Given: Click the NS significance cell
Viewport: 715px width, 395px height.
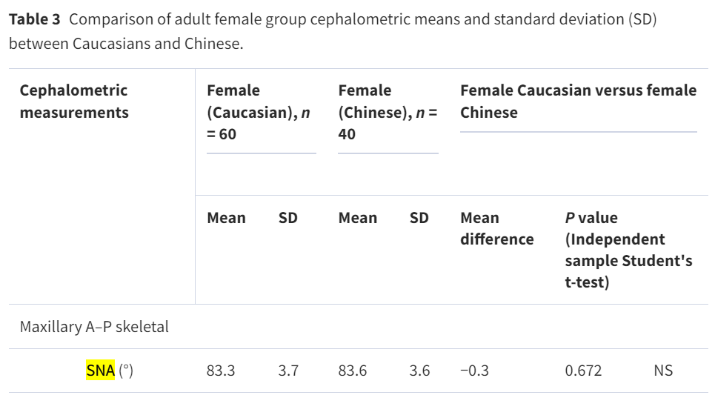Looking at the screenshot, I should (663, 371).
